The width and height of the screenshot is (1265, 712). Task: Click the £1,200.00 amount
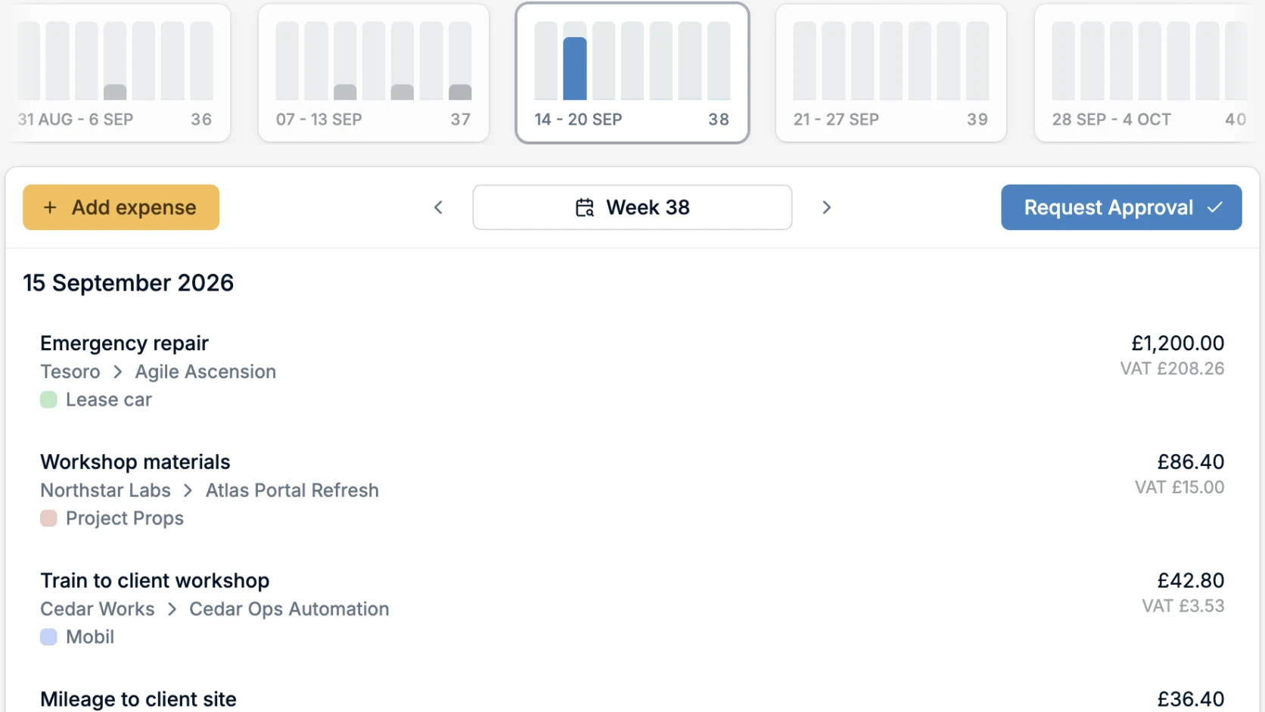1178,344
